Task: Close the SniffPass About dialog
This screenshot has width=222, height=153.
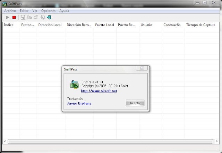Action: coord(142,68)
